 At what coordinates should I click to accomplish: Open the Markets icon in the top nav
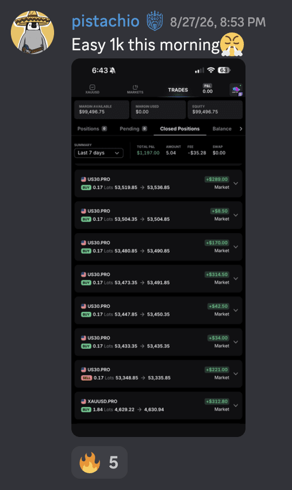135,89
